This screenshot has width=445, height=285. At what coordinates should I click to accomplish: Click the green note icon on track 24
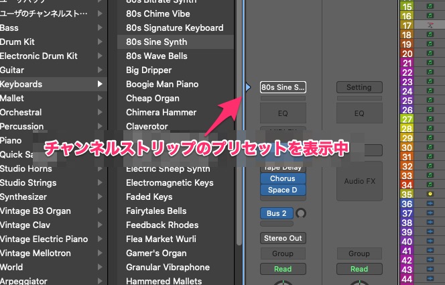(x=430, y=91)
